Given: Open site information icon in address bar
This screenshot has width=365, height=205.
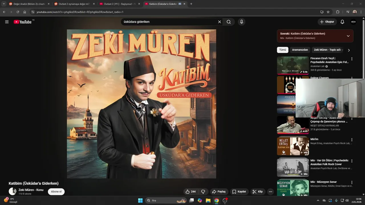Looking at the screenshot, I should [33, 12].
